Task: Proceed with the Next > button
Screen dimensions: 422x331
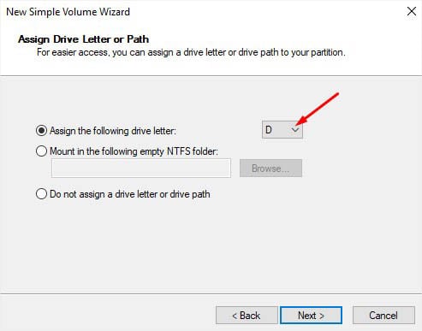Action: 311,316
